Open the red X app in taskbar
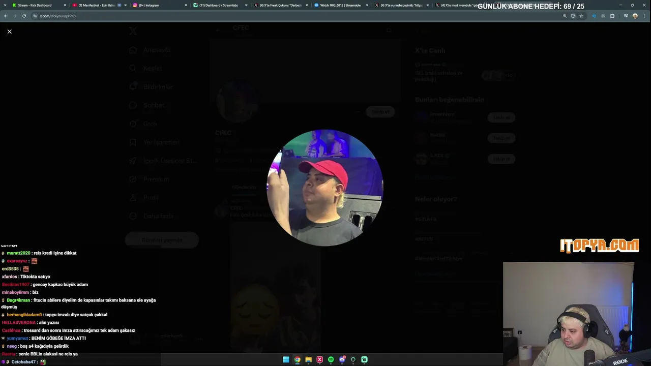This screenshot has width=651, height=366. (319, 359)
